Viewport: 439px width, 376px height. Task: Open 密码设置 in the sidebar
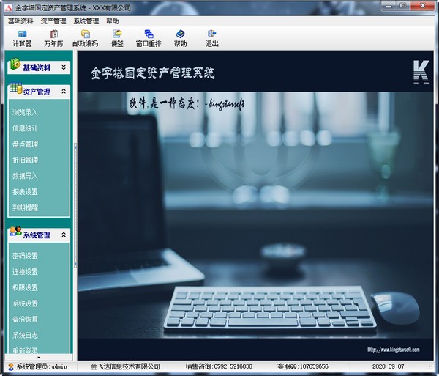25,256
